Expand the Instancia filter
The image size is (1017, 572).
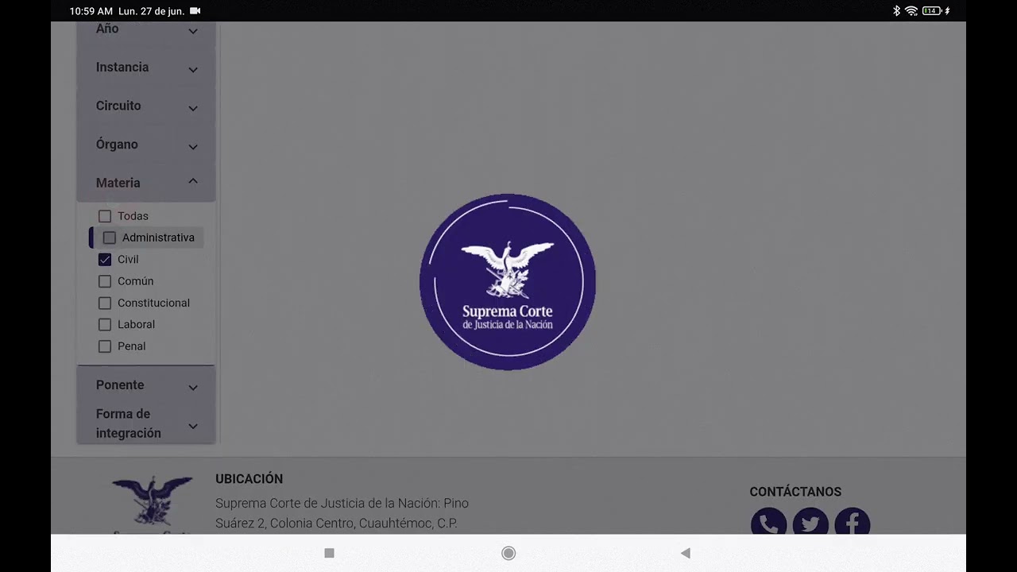point(146,68)
